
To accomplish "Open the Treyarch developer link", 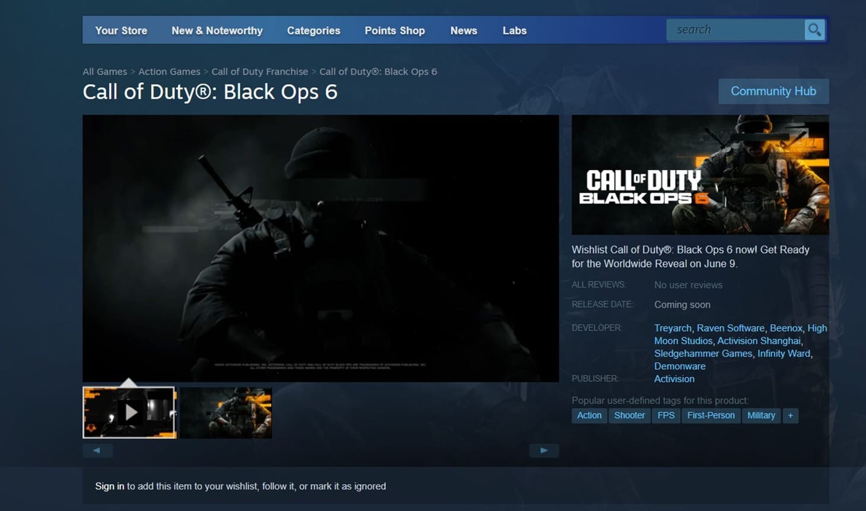I will pyautogui.click(x=672, y=328).
